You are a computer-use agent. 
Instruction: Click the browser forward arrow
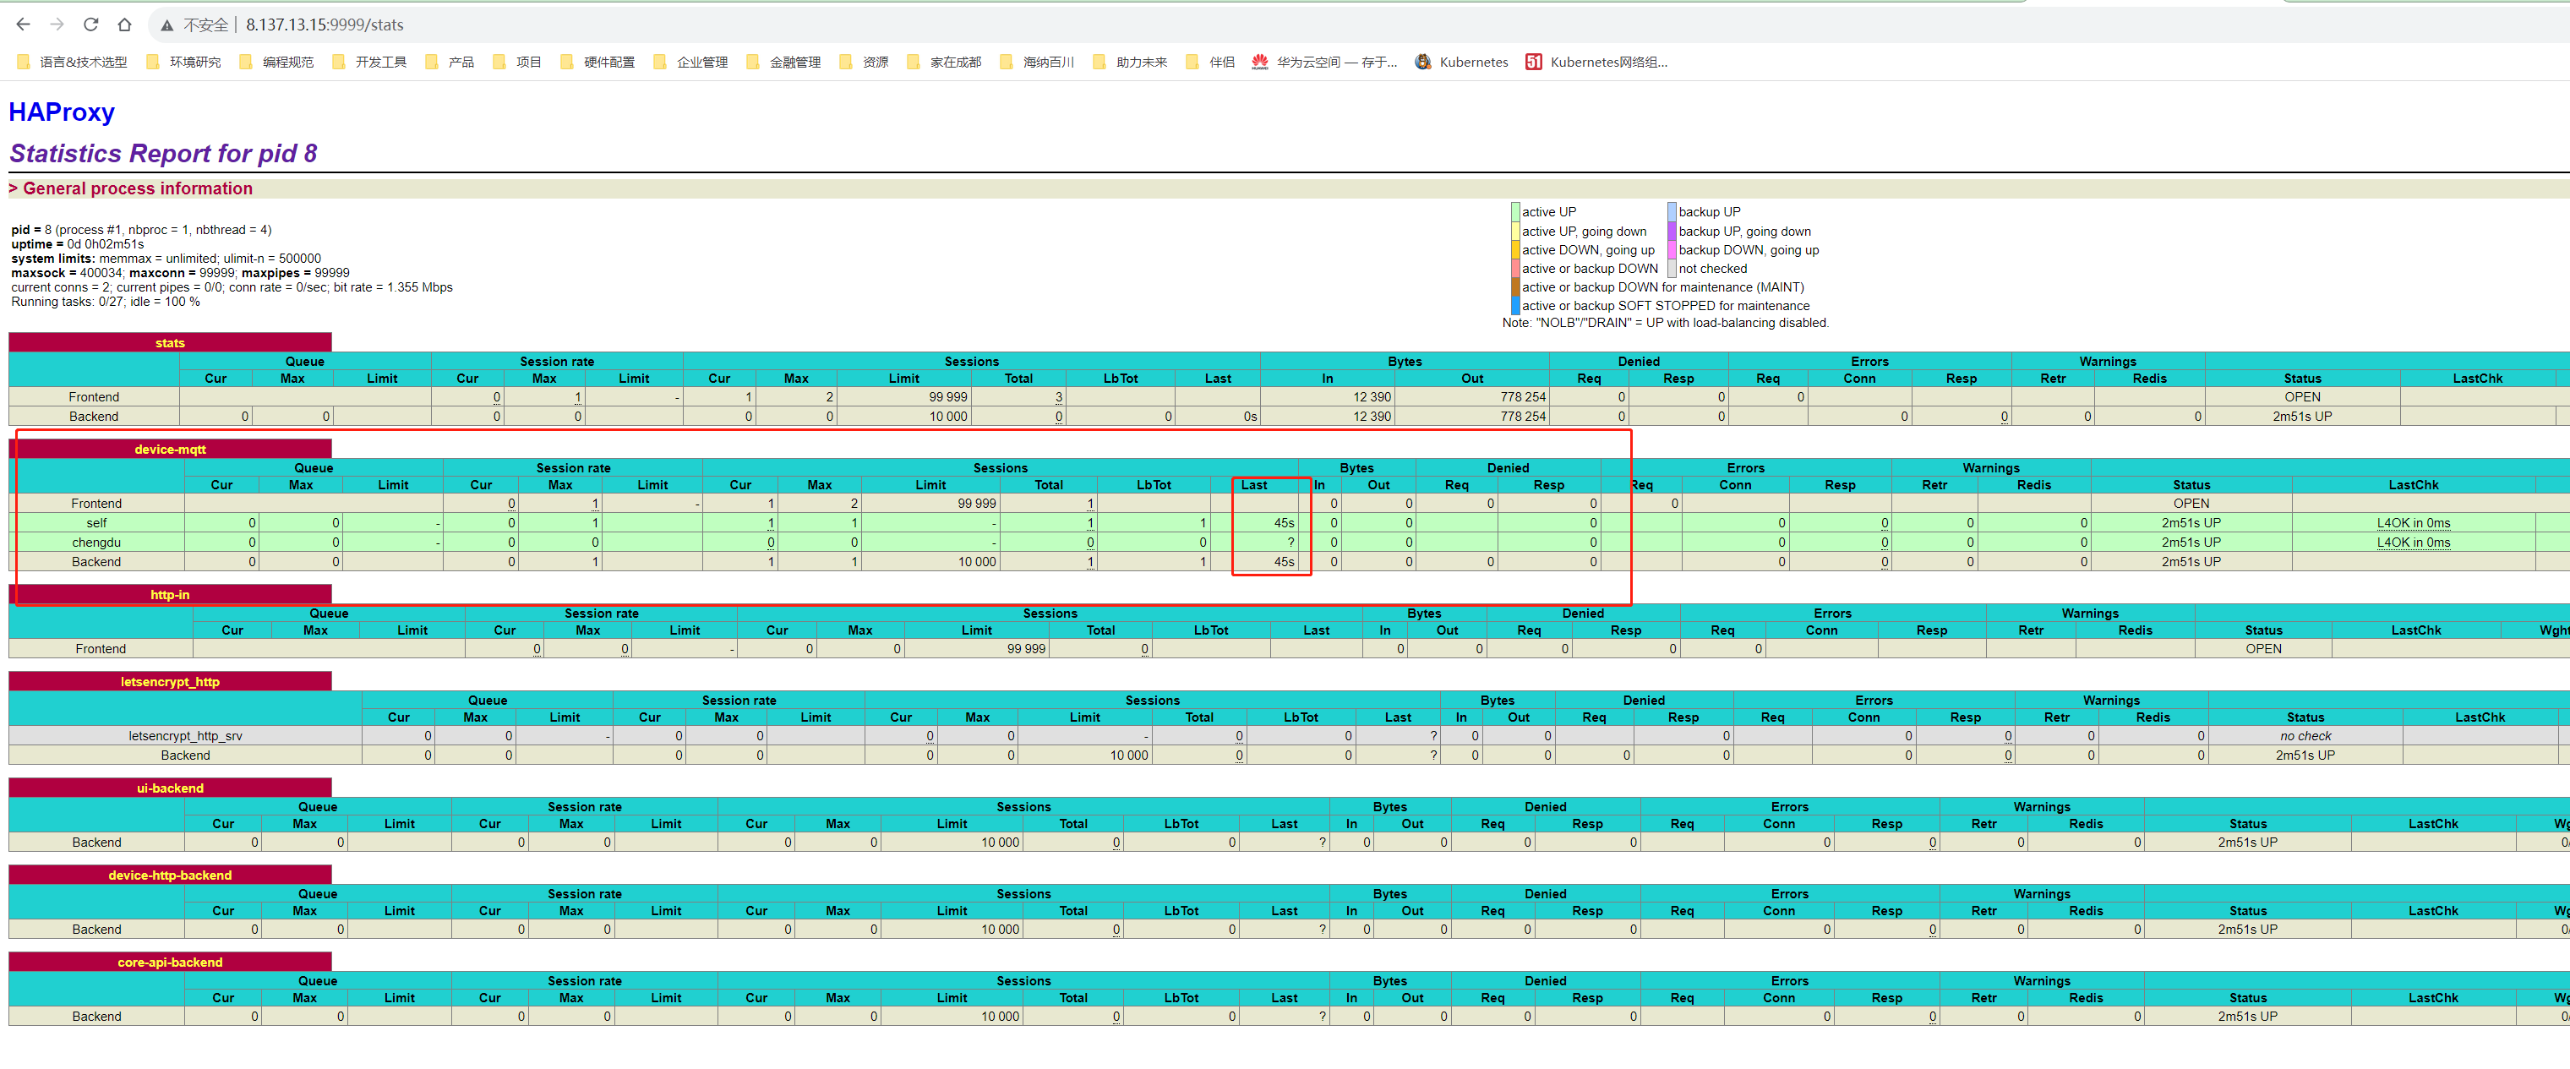coord(57,24)
